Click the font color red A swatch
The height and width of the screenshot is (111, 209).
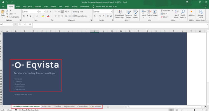48,16
